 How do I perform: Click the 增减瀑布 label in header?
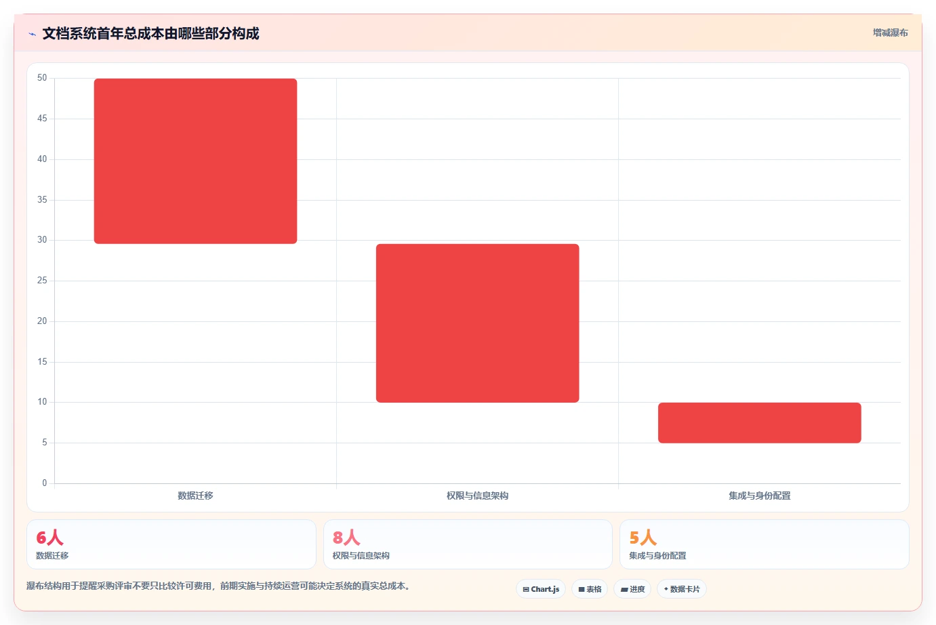tap(890, 33)
